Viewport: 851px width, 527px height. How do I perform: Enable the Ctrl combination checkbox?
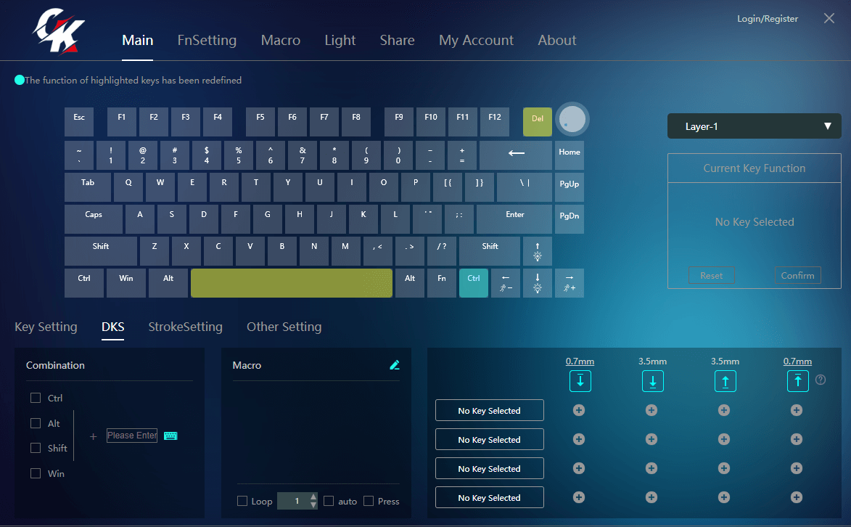tap(36, 398)
